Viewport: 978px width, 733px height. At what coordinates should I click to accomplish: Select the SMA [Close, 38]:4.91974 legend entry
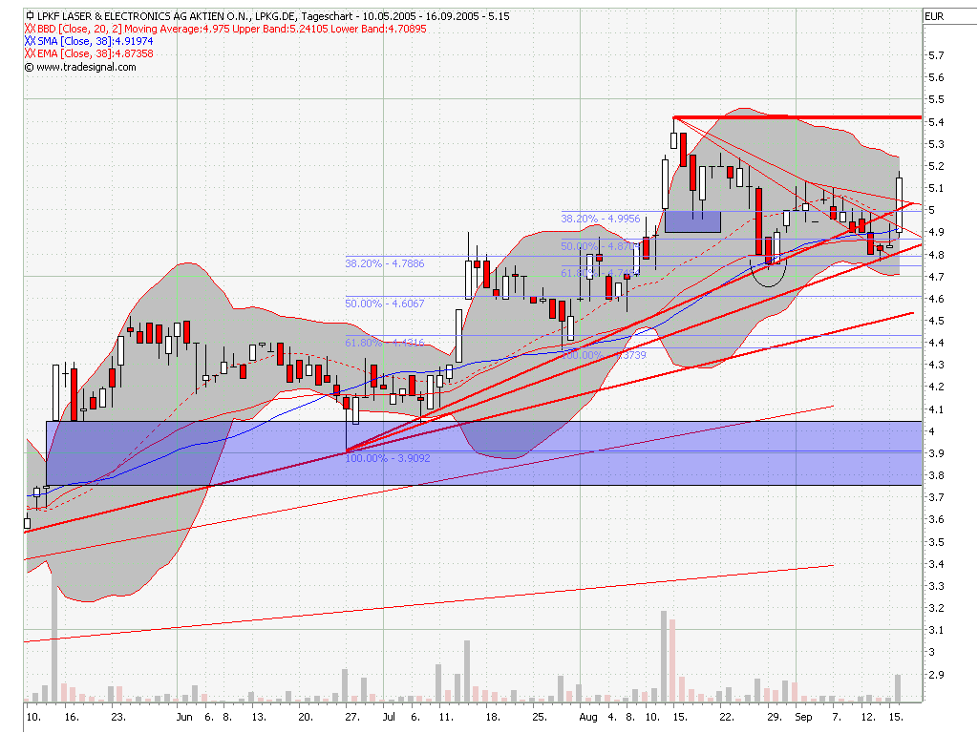coord(96,41)
